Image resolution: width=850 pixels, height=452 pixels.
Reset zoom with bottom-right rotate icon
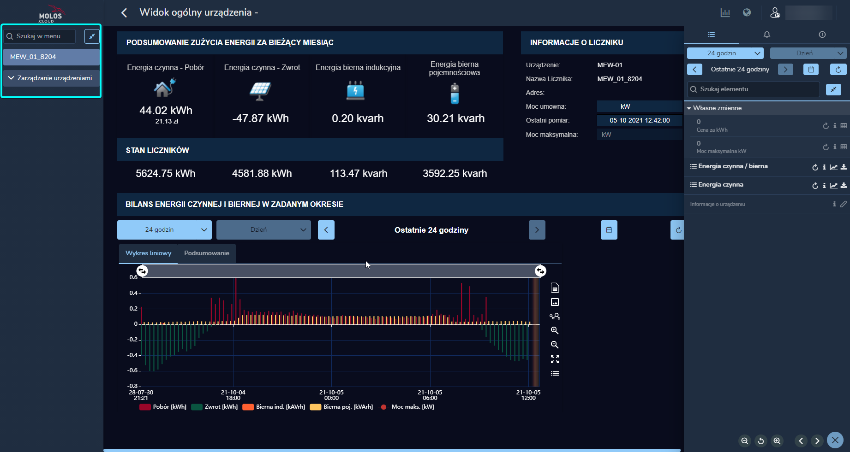pos(761,441)
